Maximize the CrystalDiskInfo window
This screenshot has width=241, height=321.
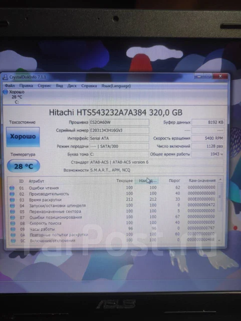pyautogui.click(x=208, y=76)
